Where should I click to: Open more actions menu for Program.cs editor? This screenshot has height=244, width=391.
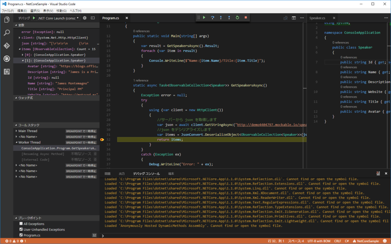(302, 18)
